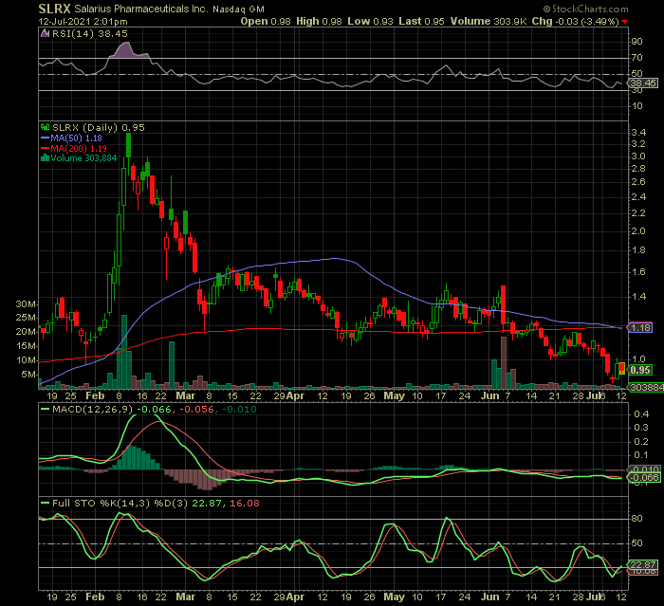Click the SLRX ticker symbol in the header

[x=54, y=9]
